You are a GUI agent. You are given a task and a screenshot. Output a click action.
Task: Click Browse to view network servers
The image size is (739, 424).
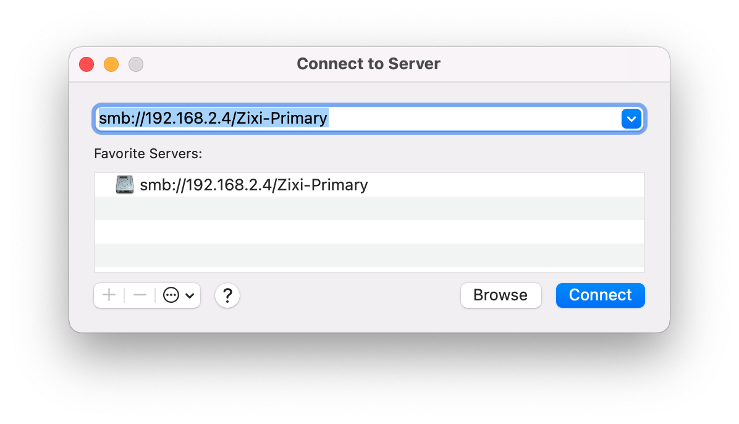tap(500, 295)
